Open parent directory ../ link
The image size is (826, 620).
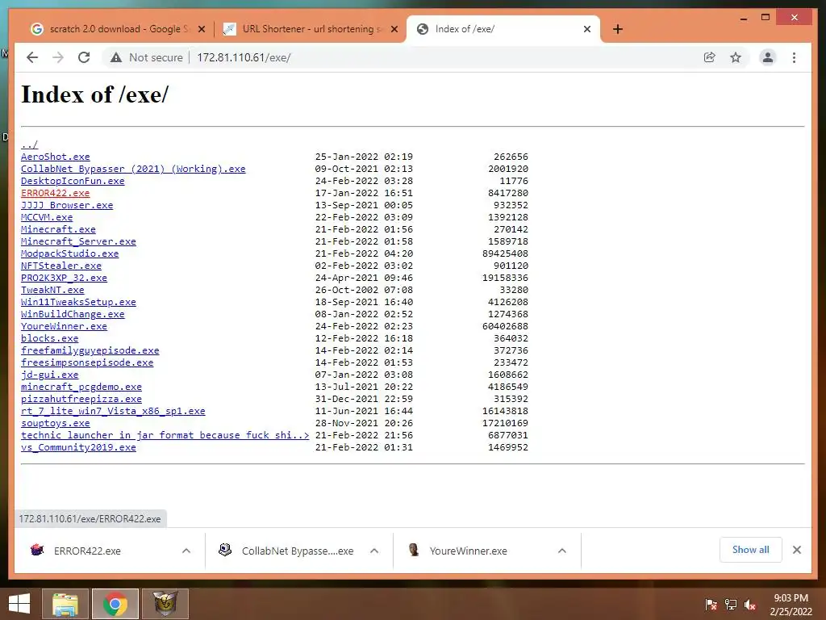pos(30,145)
